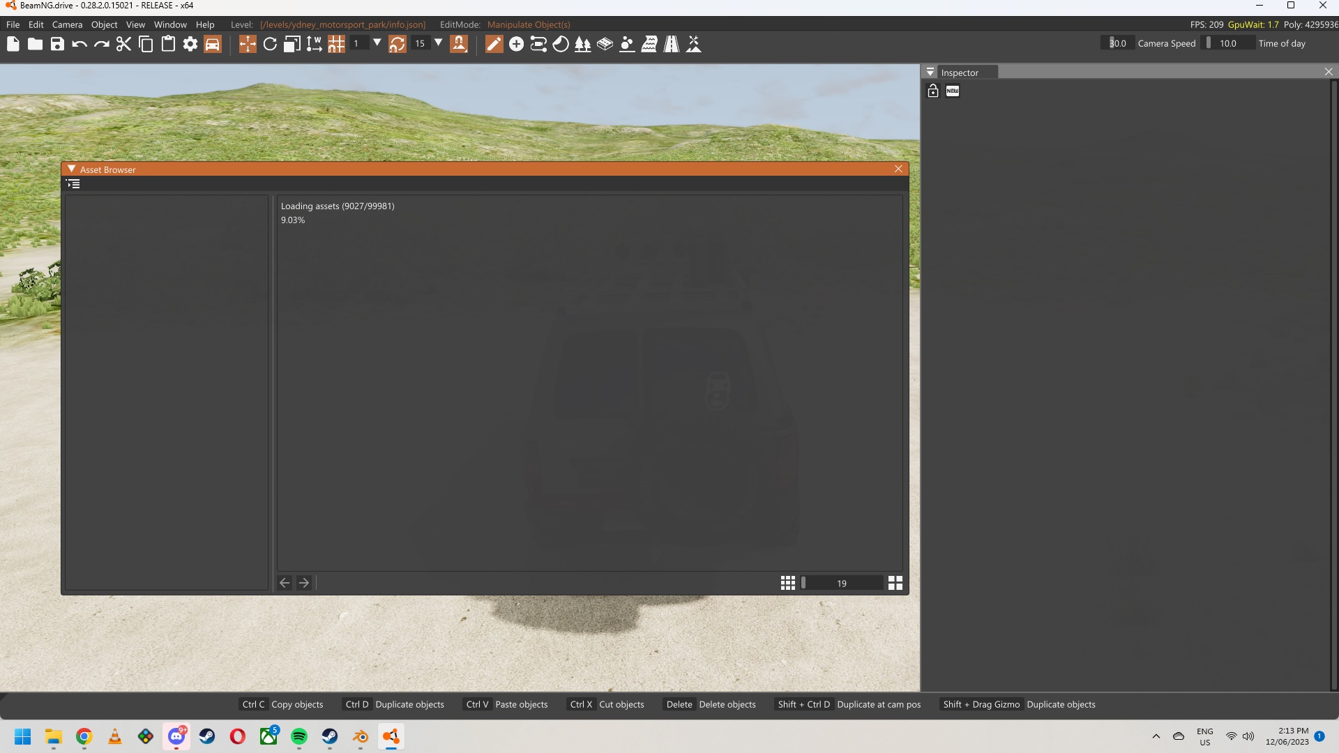Toggle terrain snapping icon
This screenshot has height=753, width=1339.
coord(459,44)
